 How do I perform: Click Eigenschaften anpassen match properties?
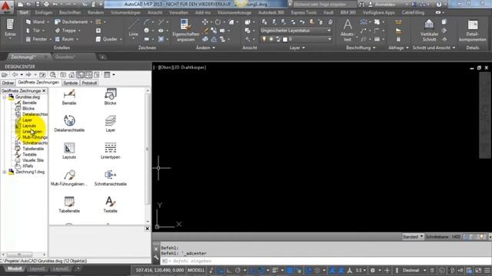pyautogui.click(x=185, y=30)
